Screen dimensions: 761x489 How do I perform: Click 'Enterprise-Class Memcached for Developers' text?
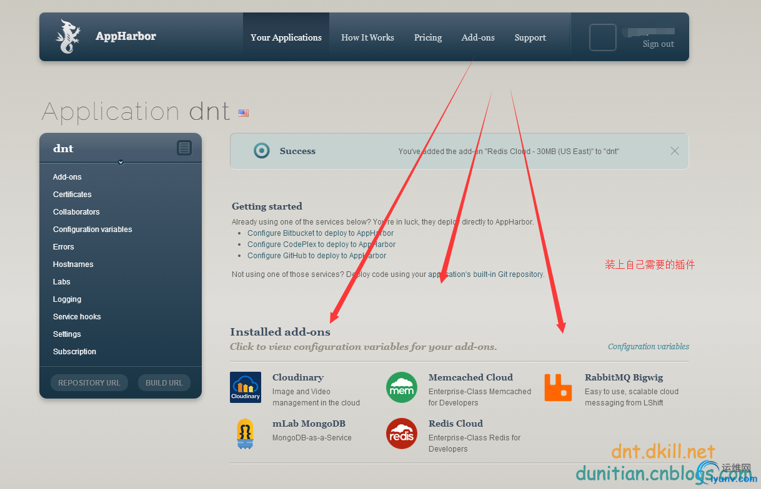click(x=480, y=397)
